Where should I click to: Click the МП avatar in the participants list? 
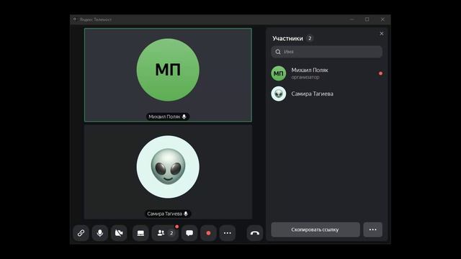[279, 73]
